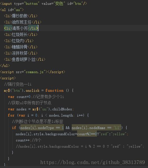Click the count++ line
This screenshot has width=148, height=168.
click(29, 140)
